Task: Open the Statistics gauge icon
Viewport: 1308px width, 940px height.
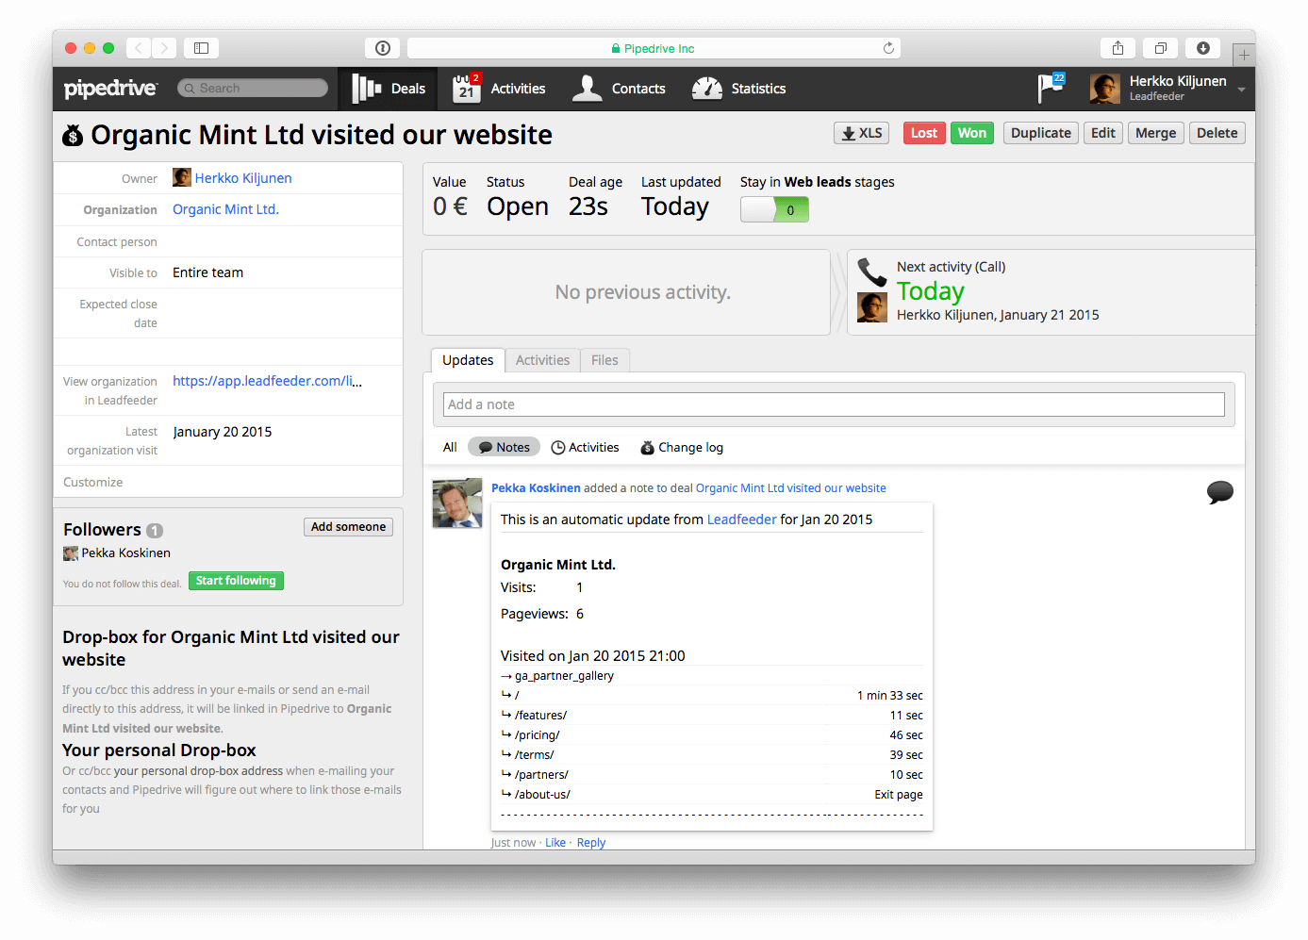Action: tap(707, 89)
